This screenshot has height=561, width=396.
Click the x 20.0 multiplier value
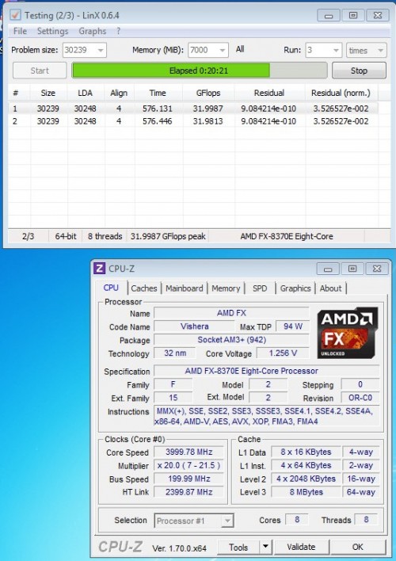tap(188, 465)
